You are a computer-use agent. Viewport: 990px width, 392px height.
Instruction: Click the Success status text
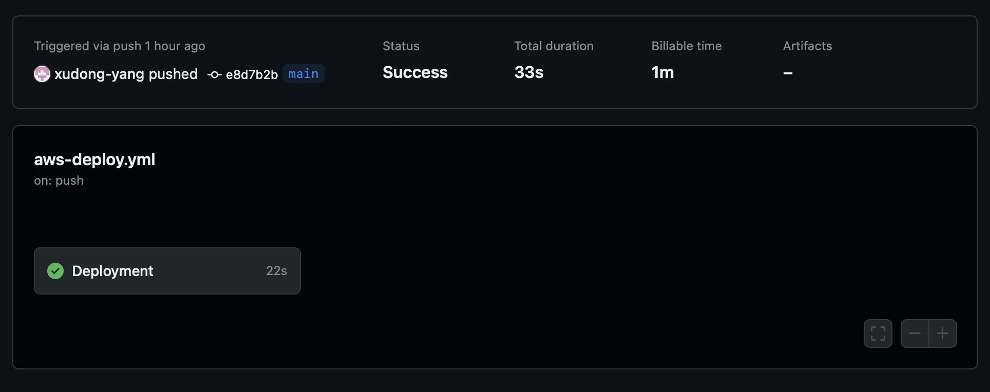point(414,72)
